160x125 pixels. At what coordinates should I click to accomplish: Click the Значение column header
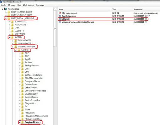pos(146,9)
